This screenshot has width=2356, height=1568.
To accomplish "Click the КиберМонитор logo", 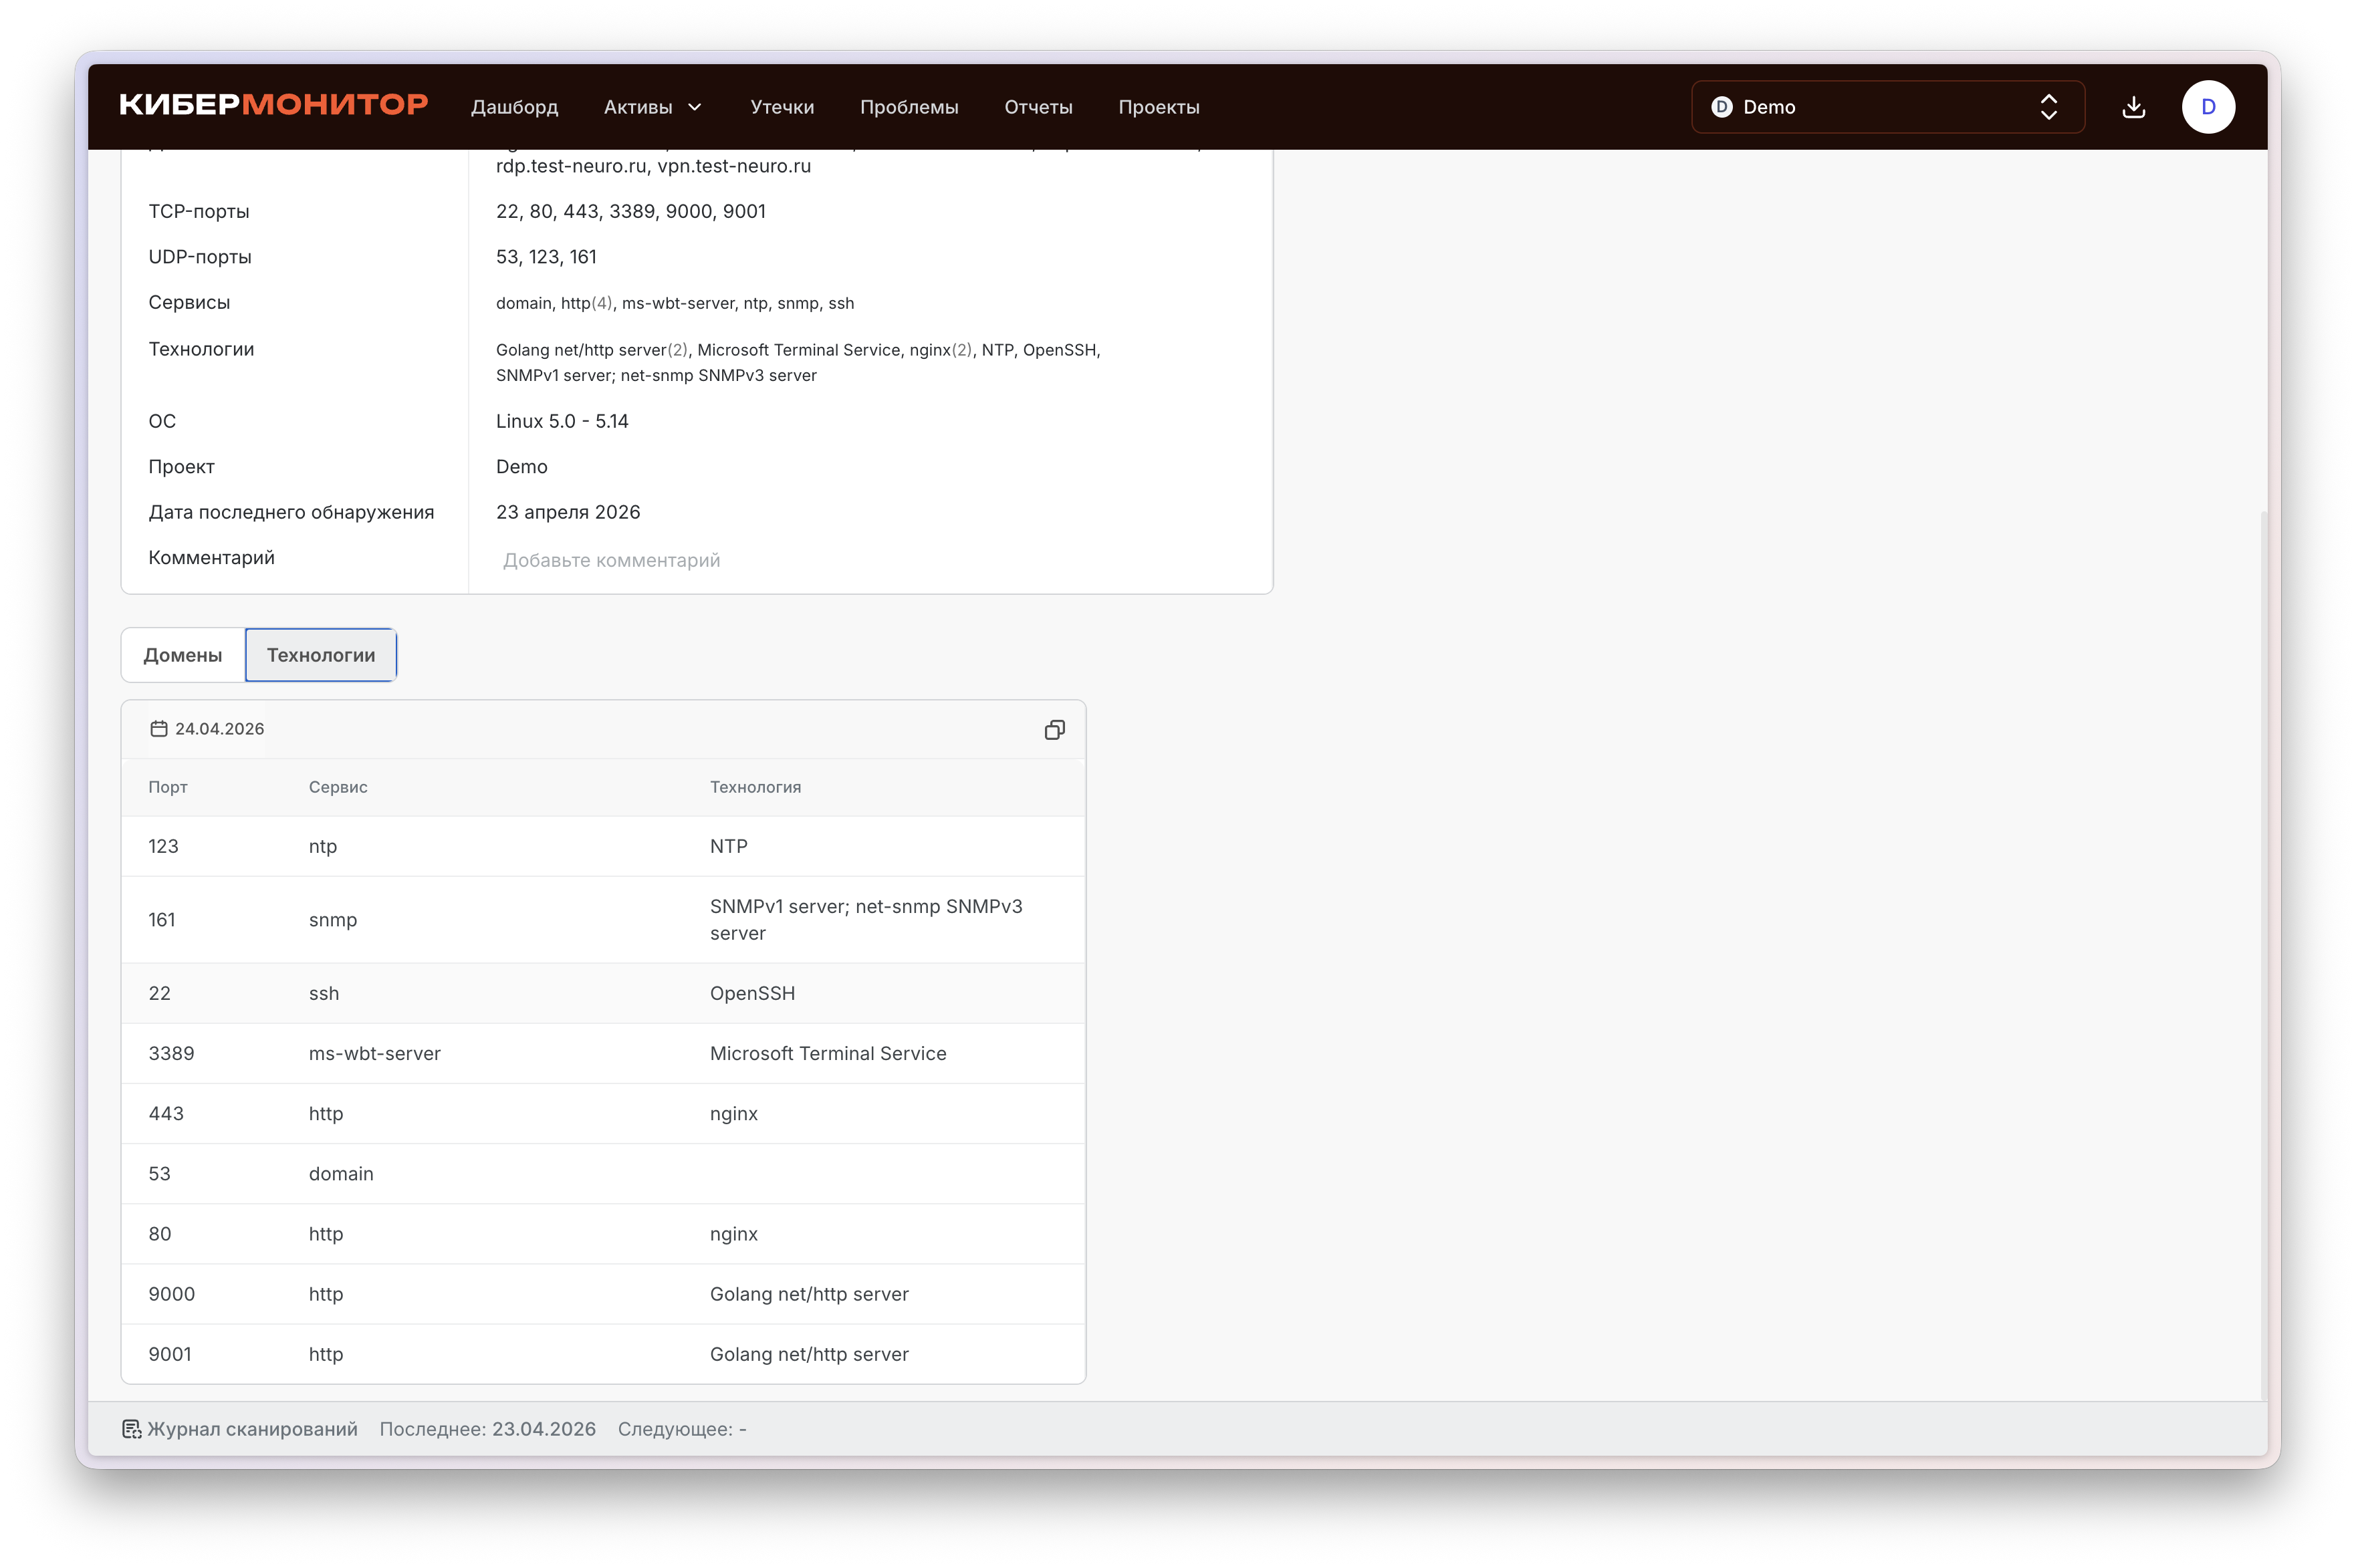I will coord(273,105).
